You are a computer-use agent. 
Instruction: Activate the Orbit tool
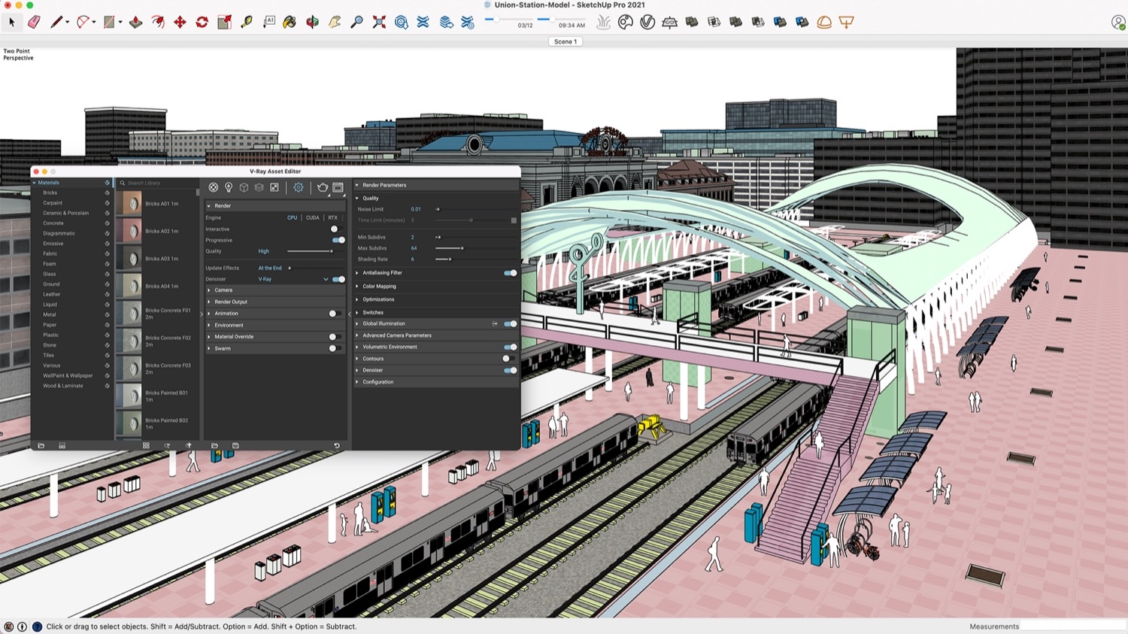click(x=311, y=23)
